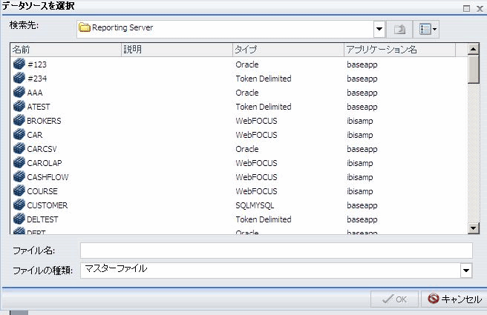Click ibisamp application in COURSE row
This screenshot has height=315, width=487.
tap(359, 191)
